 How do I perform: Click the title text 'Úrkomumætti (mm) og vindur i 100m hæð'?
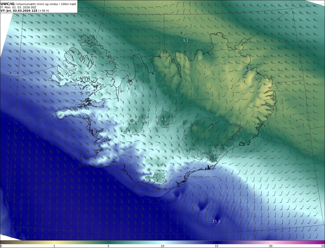(x=46, y=4)
